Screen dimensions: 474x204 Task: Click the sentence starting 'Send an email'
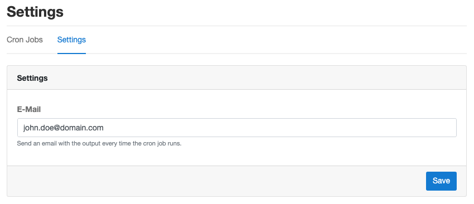(x=99, y=144)
